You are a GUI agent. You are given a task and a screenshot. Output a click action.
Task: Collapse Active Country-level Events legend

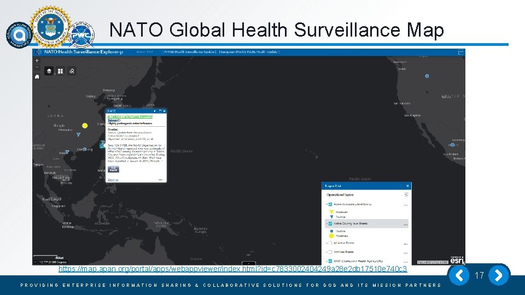(x=327, y=224)
